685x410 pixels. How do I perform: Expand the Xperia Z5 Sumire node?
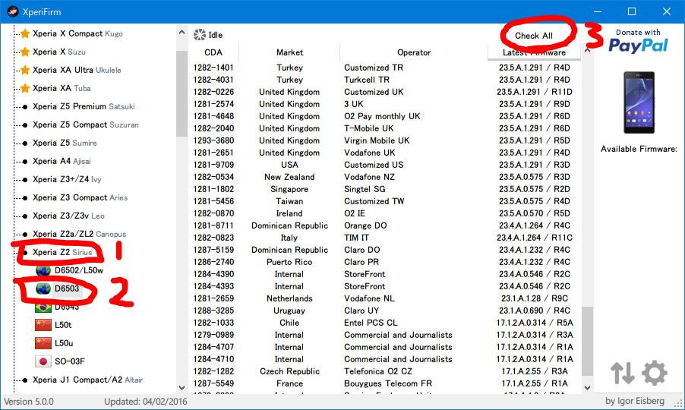point(65,143)
